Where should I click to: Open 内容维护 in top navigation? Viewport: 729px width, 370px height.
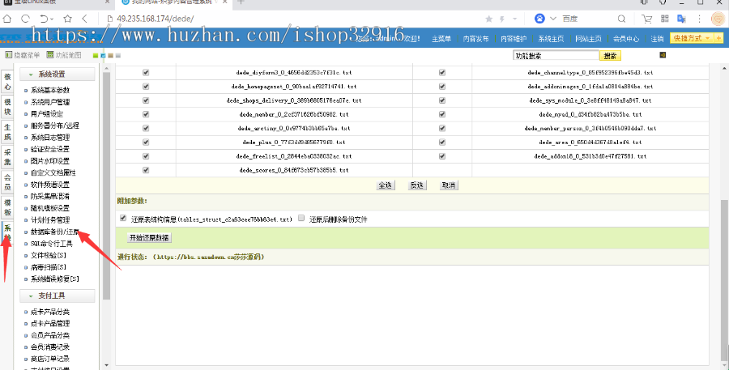[x=514, y=39]
